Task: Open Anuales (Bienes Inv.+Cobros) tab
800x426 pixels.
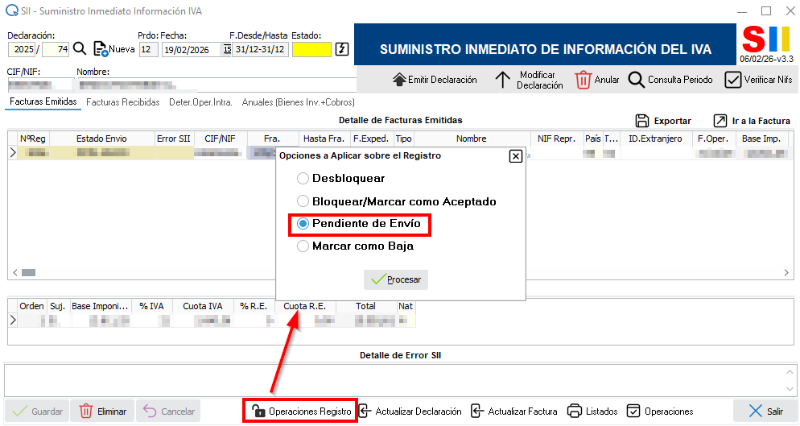Action: click(x=298, y=102)
